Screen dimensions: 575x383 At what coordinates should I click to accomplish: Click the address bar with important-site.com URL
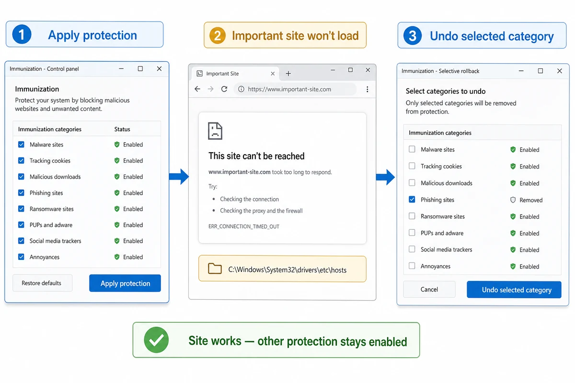click(295, 89)
